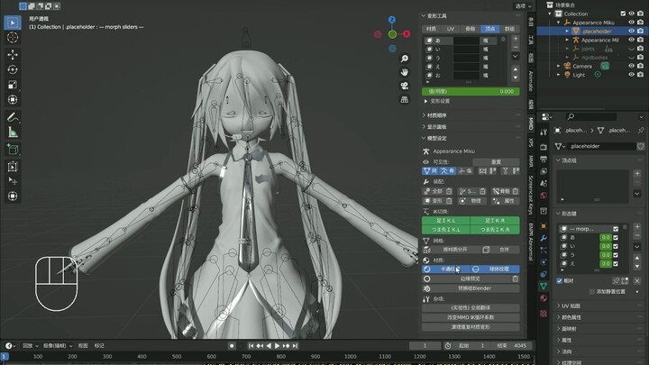Select the Move tool
The height and width of the screenshot is (365, 649).
13,55
